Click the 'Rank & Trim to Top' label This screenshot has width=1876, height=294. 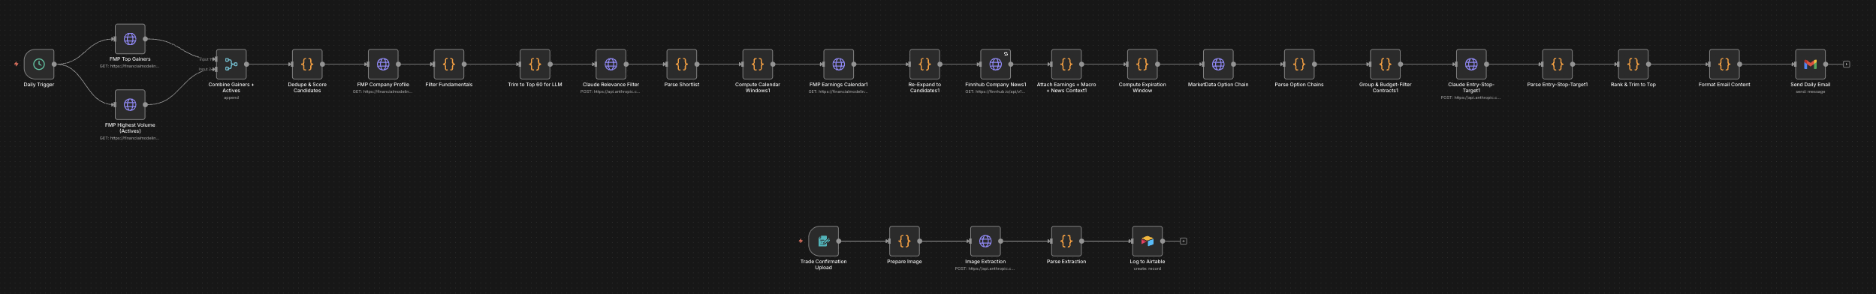(1633, 85)
